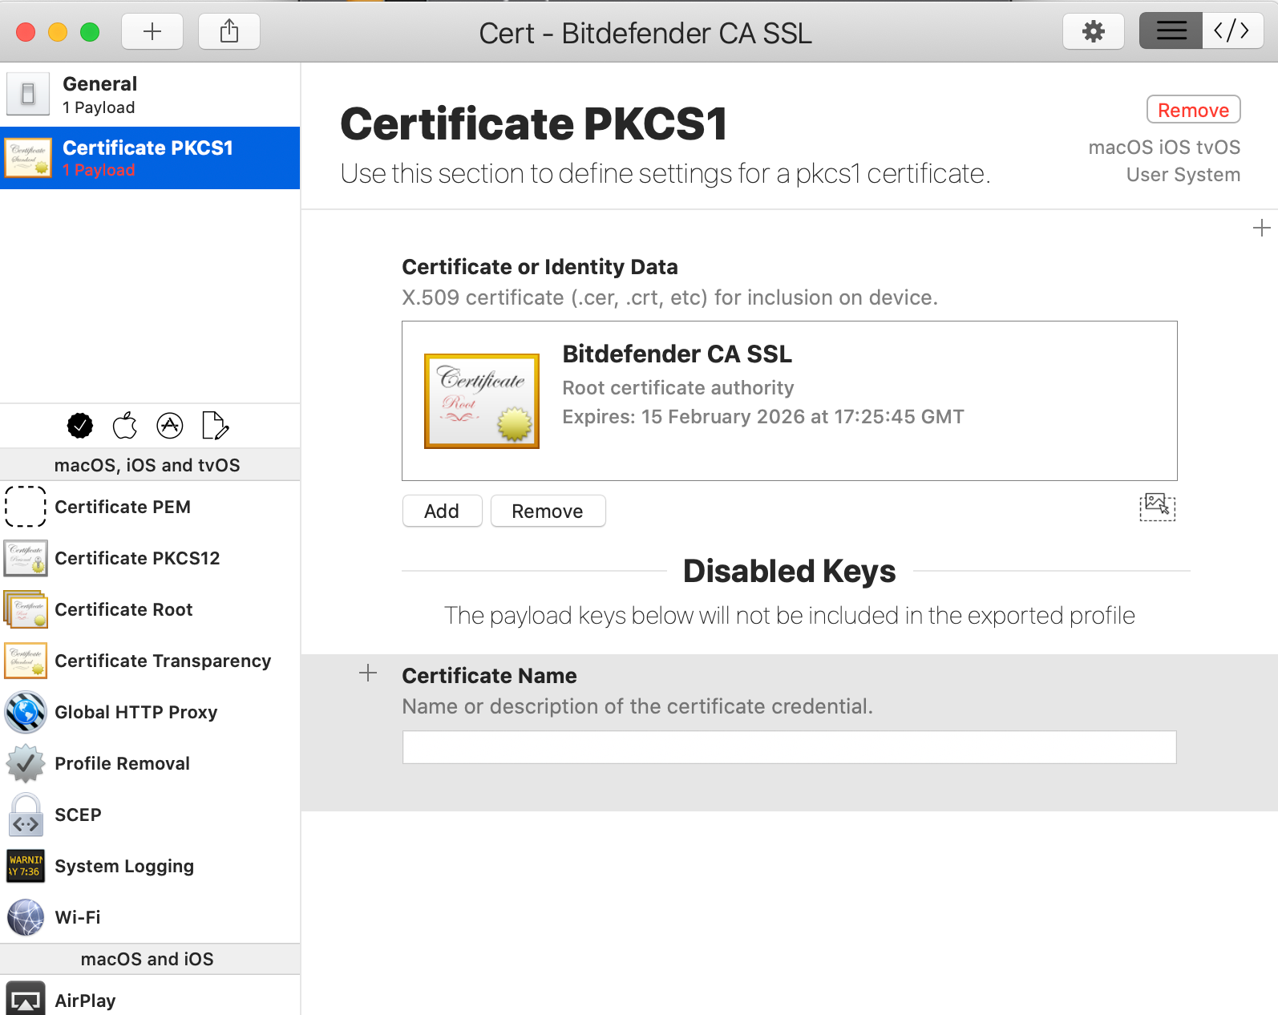Open the gear settings toolbar button
Image resolution: width=1278 pixels, height=1015 pixels.
click(x=1094, y=32)
